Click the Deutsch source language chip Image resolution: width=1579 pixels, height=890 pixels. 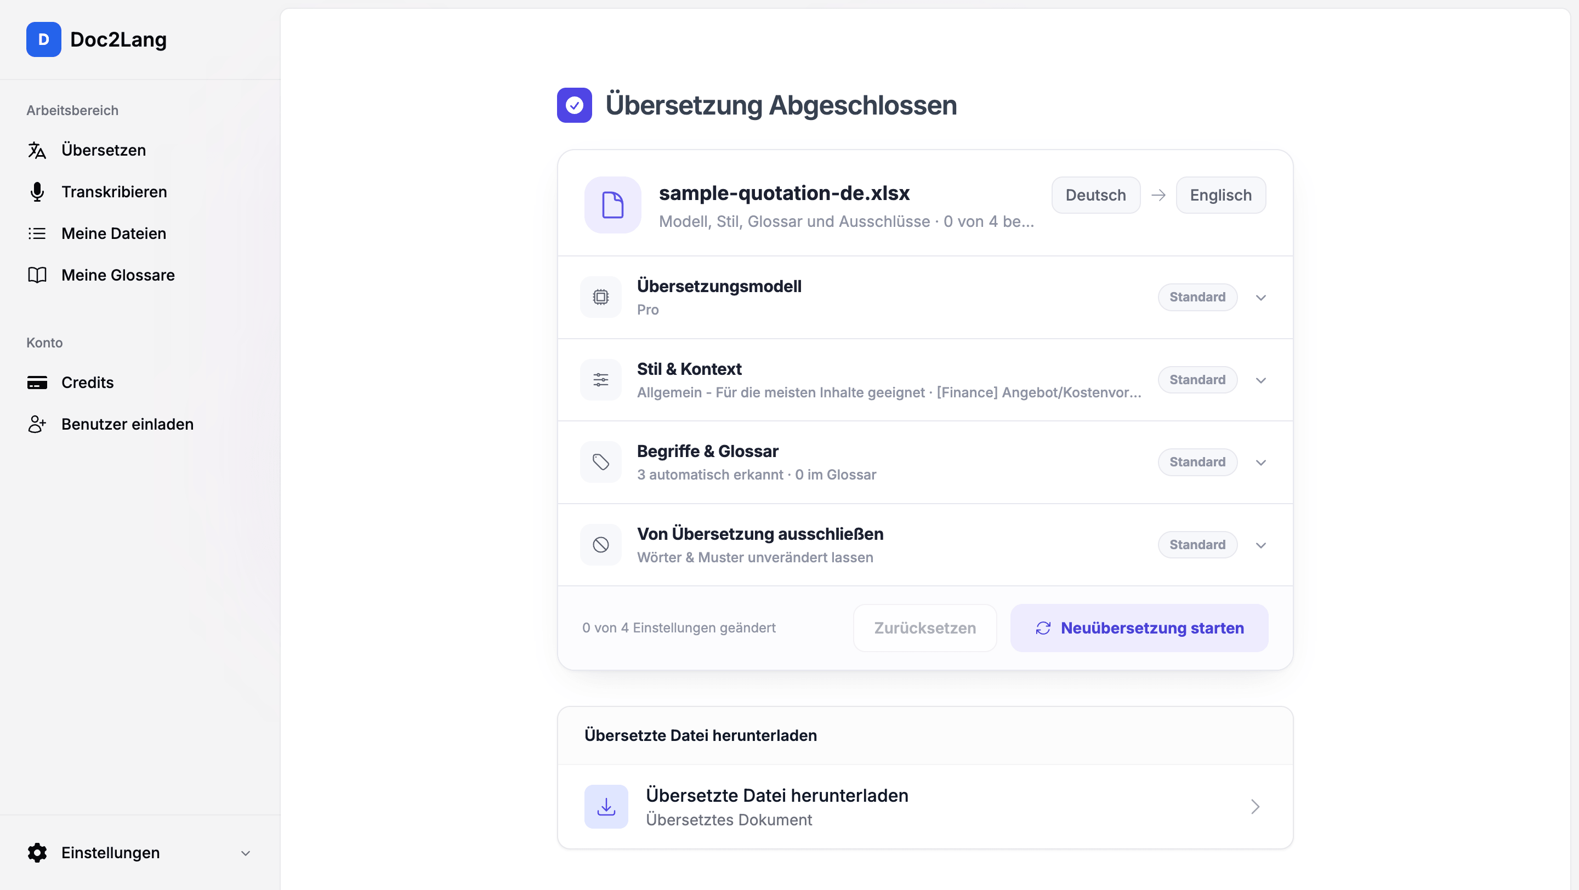point(1095,196)
